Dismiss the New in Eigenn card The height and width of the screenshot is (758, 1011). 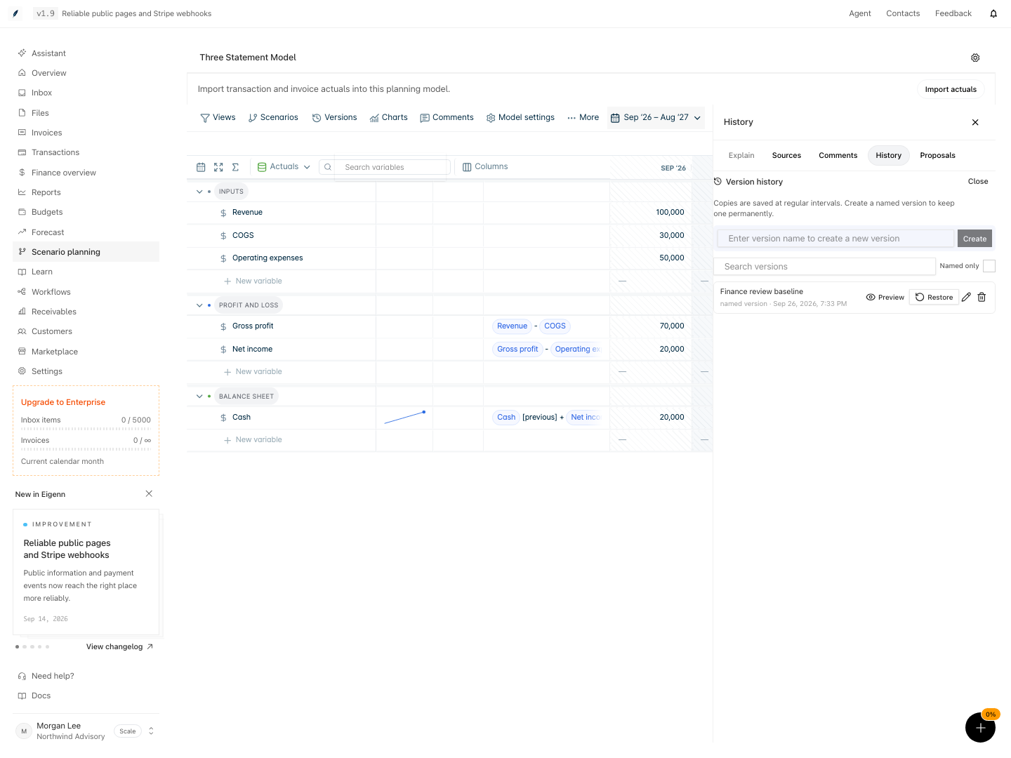point(149,493)
